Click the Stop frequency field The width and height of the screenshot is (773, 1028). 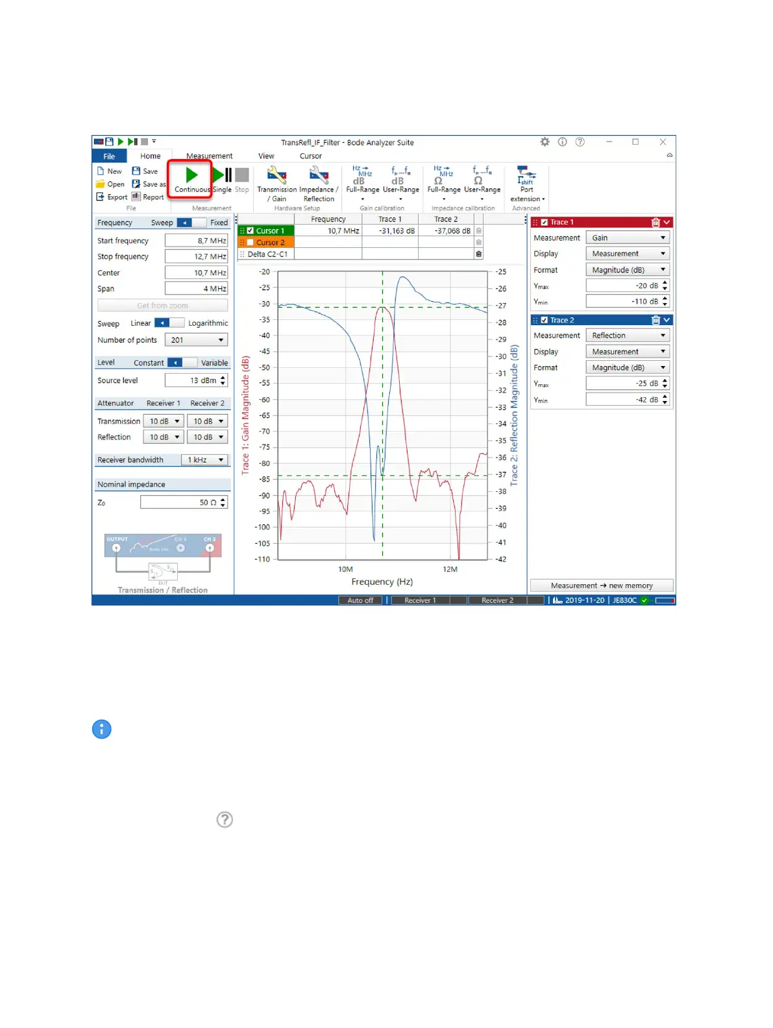point(196,257)
